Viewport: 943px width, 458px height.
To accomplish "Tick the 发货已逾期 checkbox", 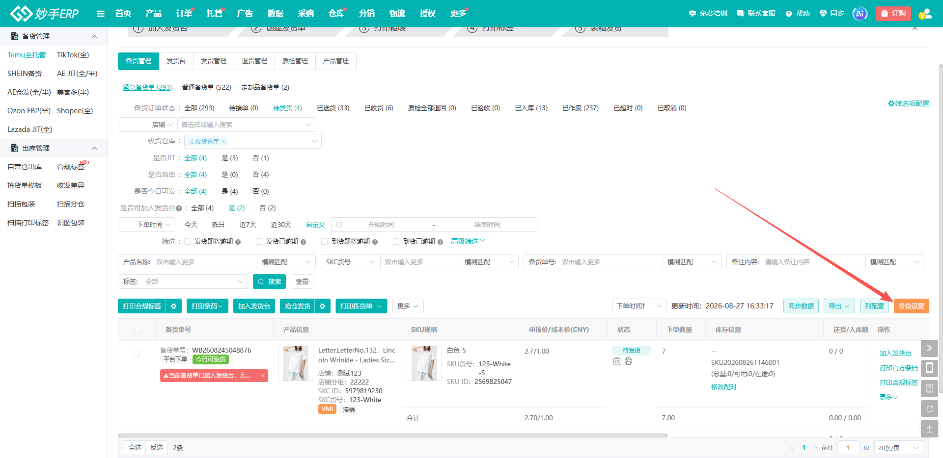I will [259, 241].
